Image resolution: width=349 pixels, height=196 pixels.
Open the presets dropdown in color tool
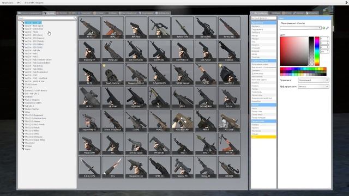click(x=300, y=28)
